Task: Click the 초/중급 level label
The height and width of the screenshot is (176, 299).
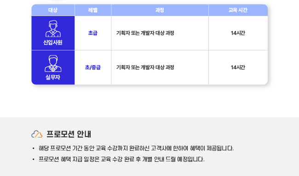Action: click(93, 67)
